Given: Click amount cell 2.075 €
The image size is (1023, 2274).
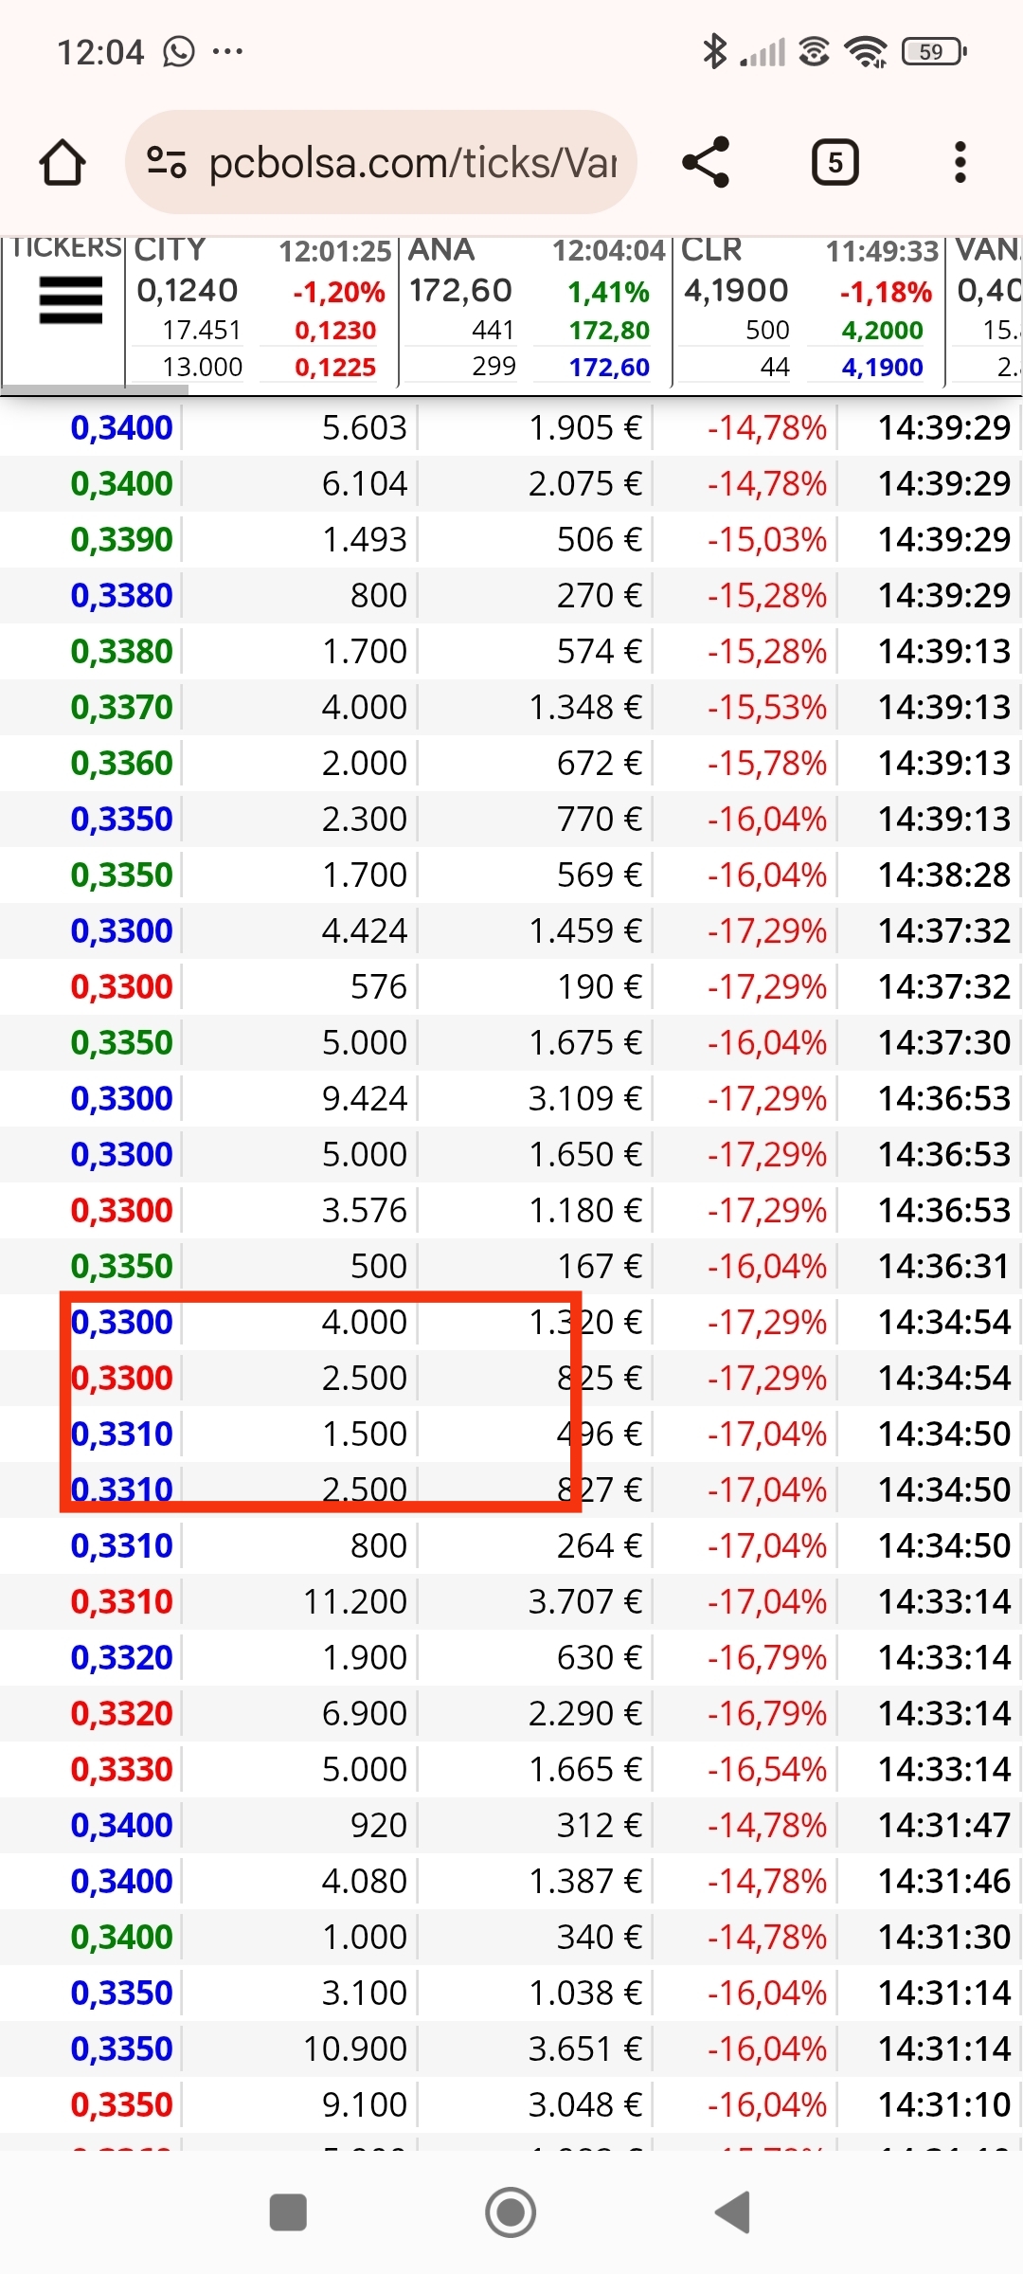Looking at the screenshot, I should tap(585, 483).
